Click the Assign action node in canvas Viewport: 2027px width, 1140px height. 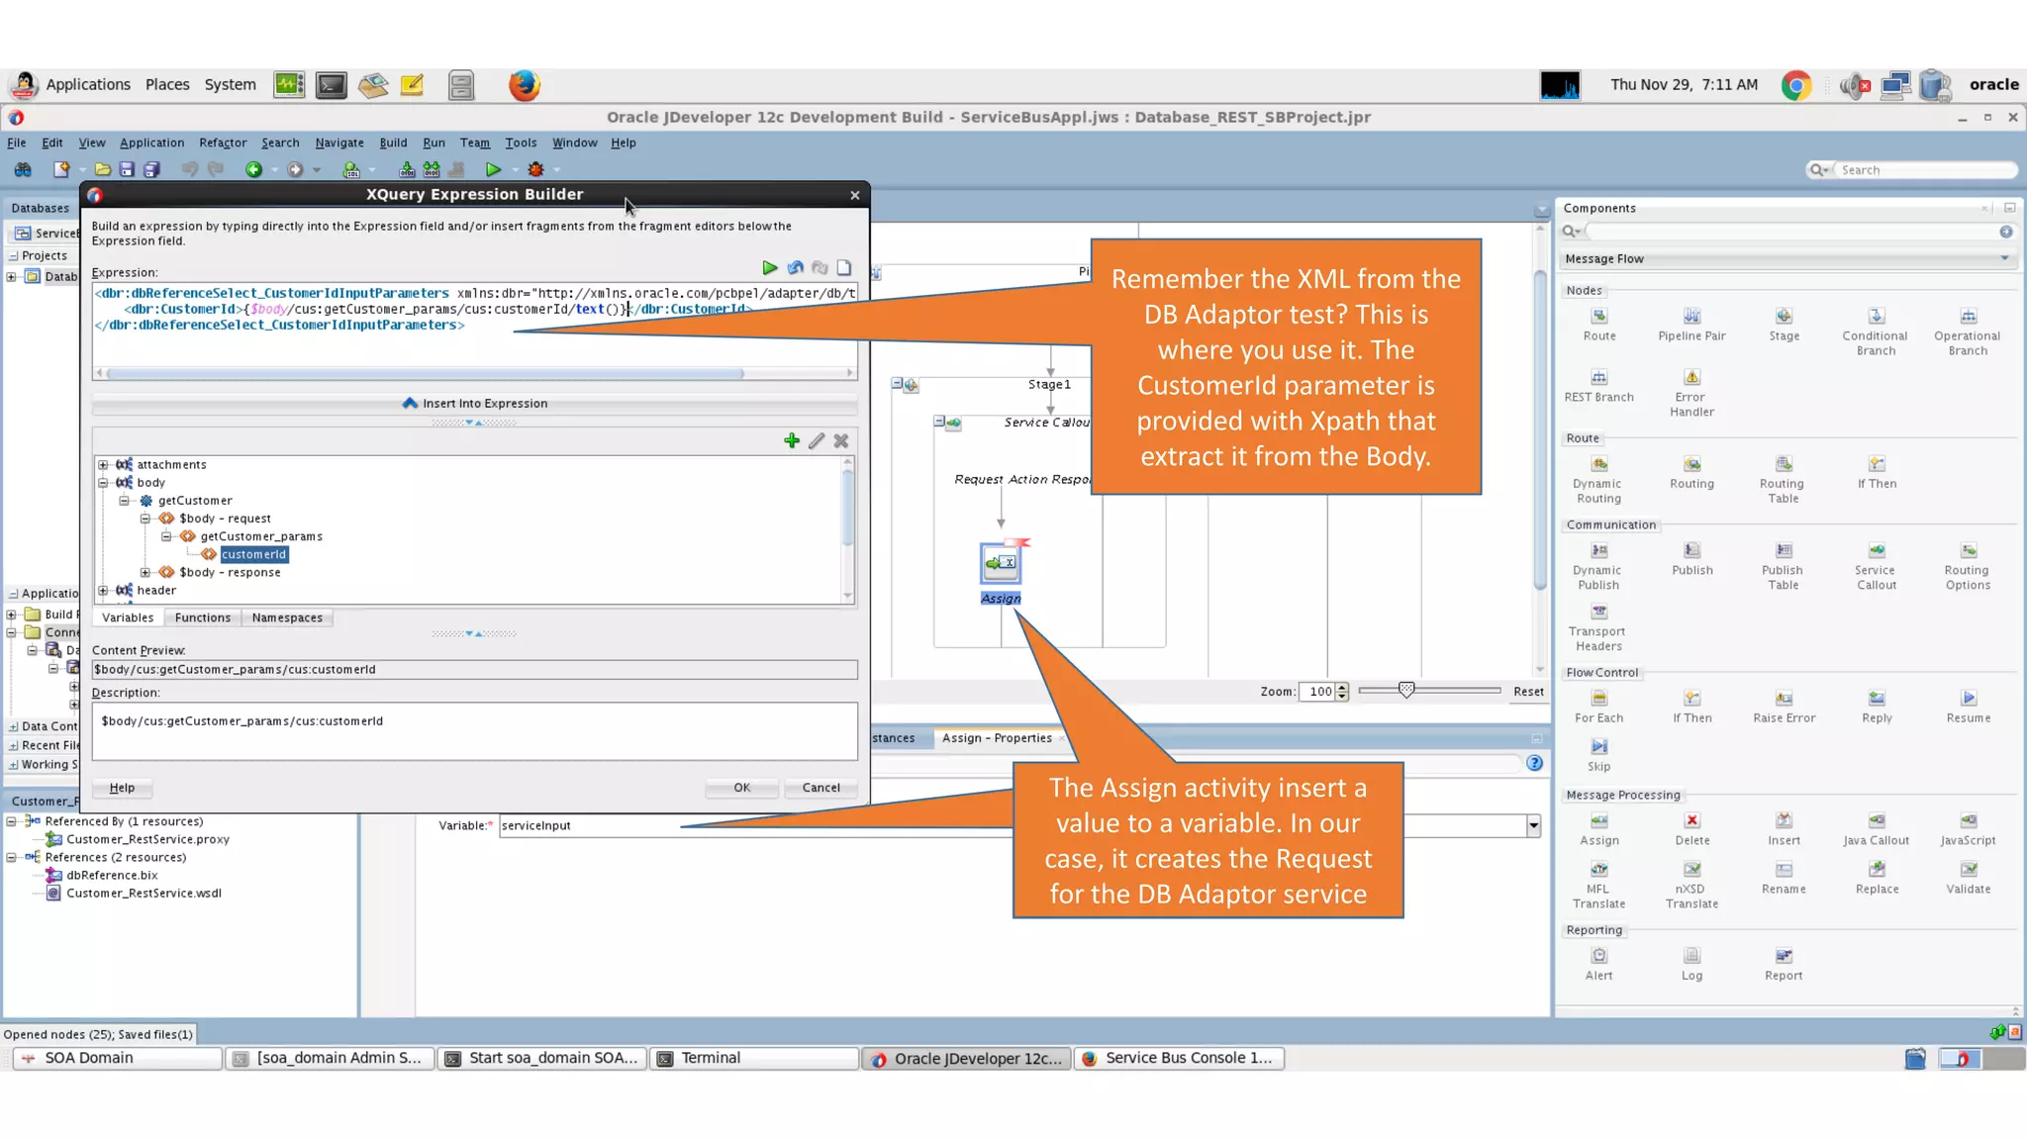[x=1001, y=564]
